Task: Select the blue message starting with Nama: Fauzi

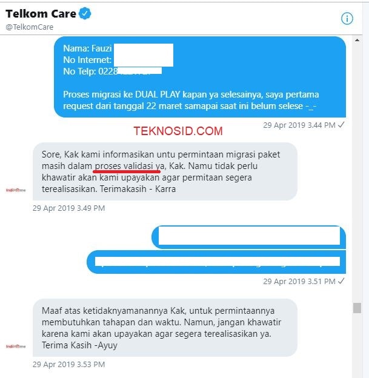Action: [200, 77]
